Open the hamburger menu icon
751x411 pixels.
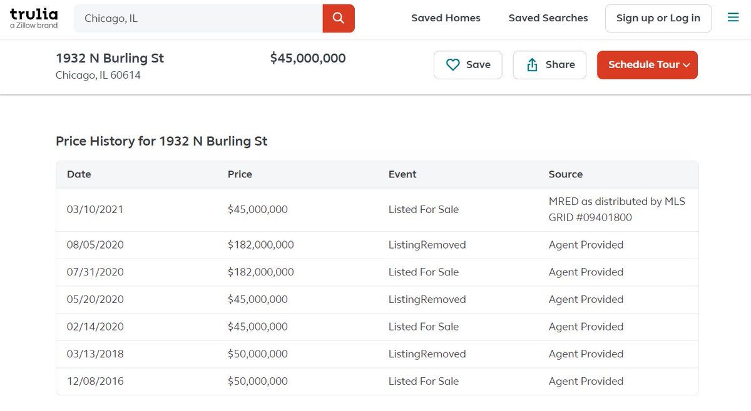point(733,17)
